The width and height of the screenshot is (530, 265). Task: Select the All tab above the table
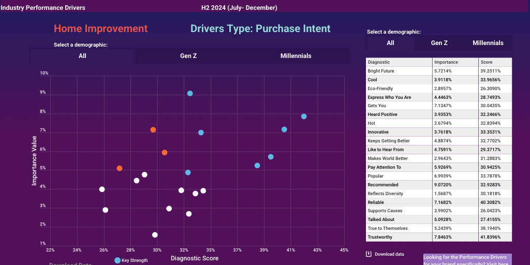coord(390,43)
